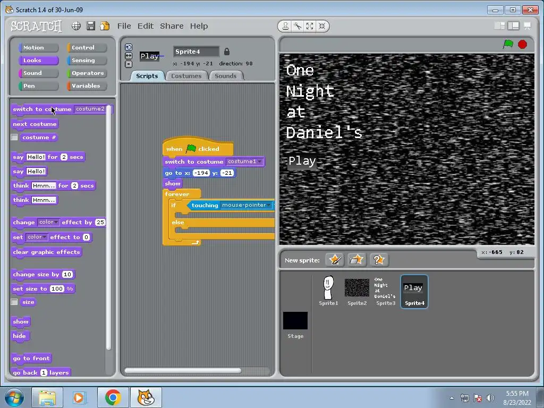Click the sprite name field Sprite4
The width and height of the screenshot is (544, 408).
coord(196,52)
